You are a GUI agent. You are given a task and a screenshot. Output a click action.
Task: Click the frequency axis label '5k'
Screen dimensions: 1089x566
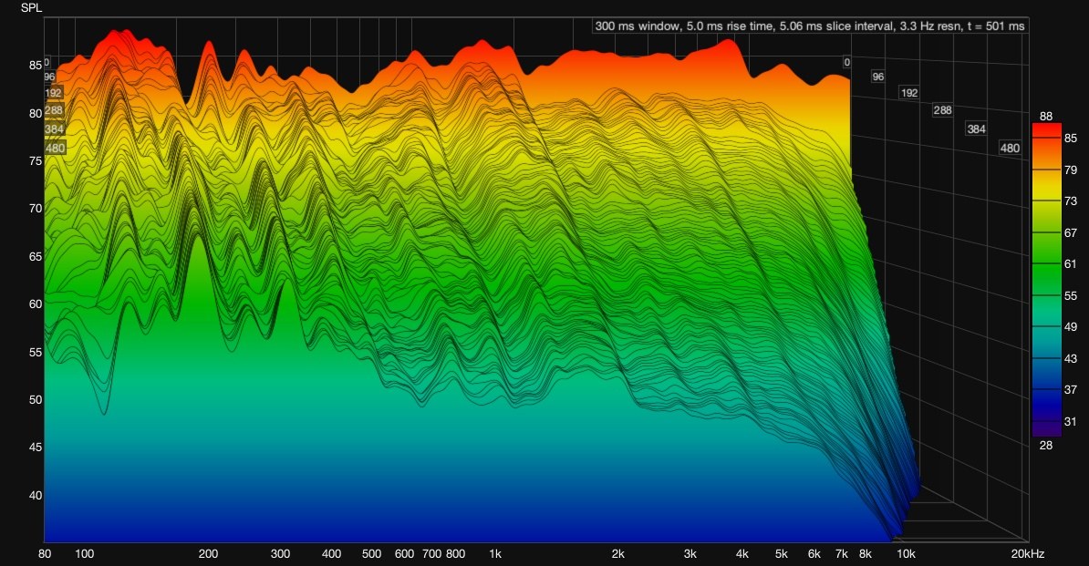pos(782,553)
